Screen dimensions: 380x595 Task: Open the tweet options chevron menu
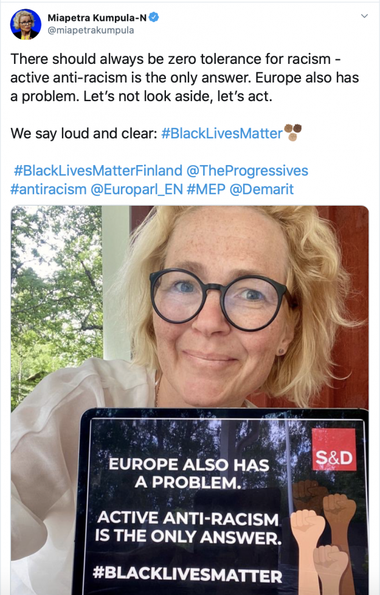tap(364, 16)
